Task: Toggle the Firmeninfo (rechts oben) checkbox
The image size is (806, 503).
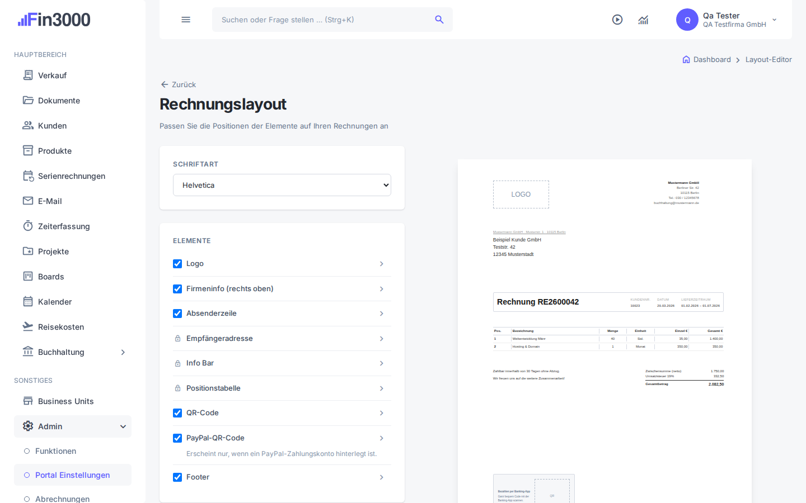Action: (x=177, y=289)
